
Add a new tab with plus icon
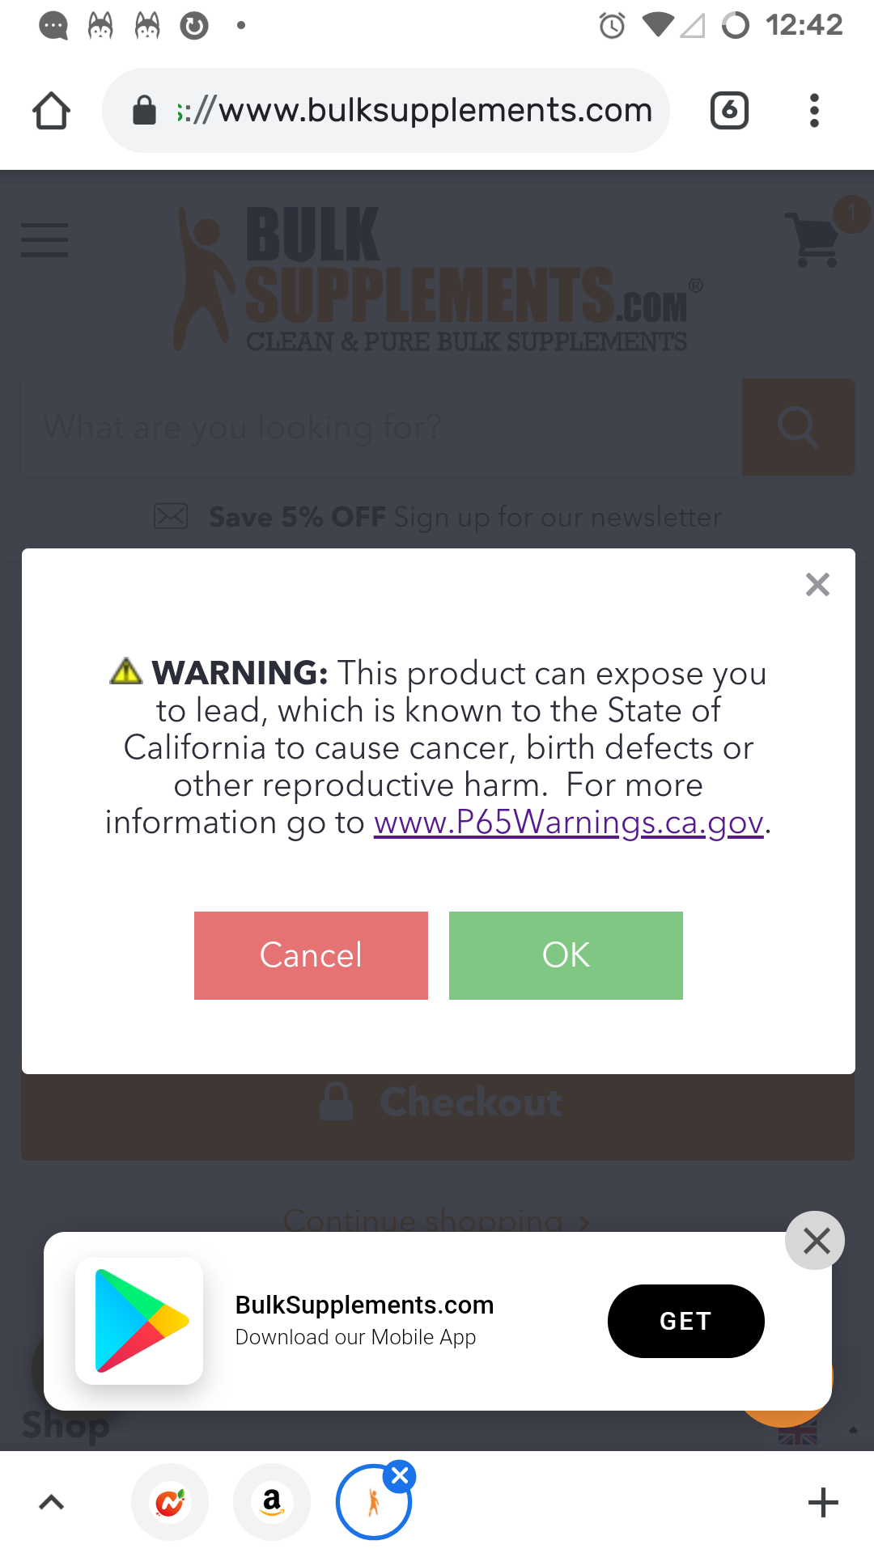coord(823,1503)
